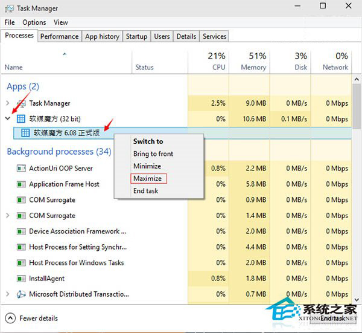Click the Microsoft Distributed Transaction icon
362x333 pixels.
21,294
